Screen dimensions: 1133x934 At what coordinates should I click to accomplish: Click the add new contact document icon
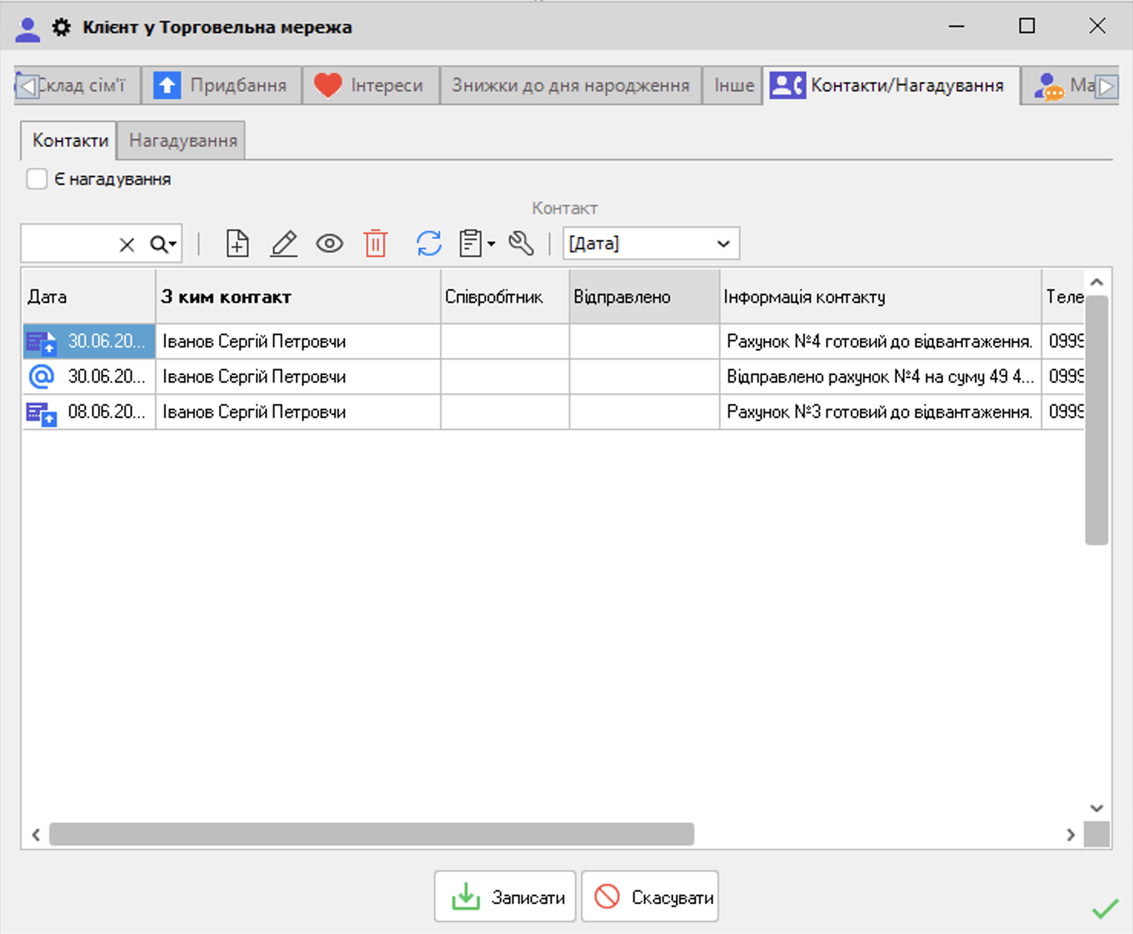(x=238, y=244)
